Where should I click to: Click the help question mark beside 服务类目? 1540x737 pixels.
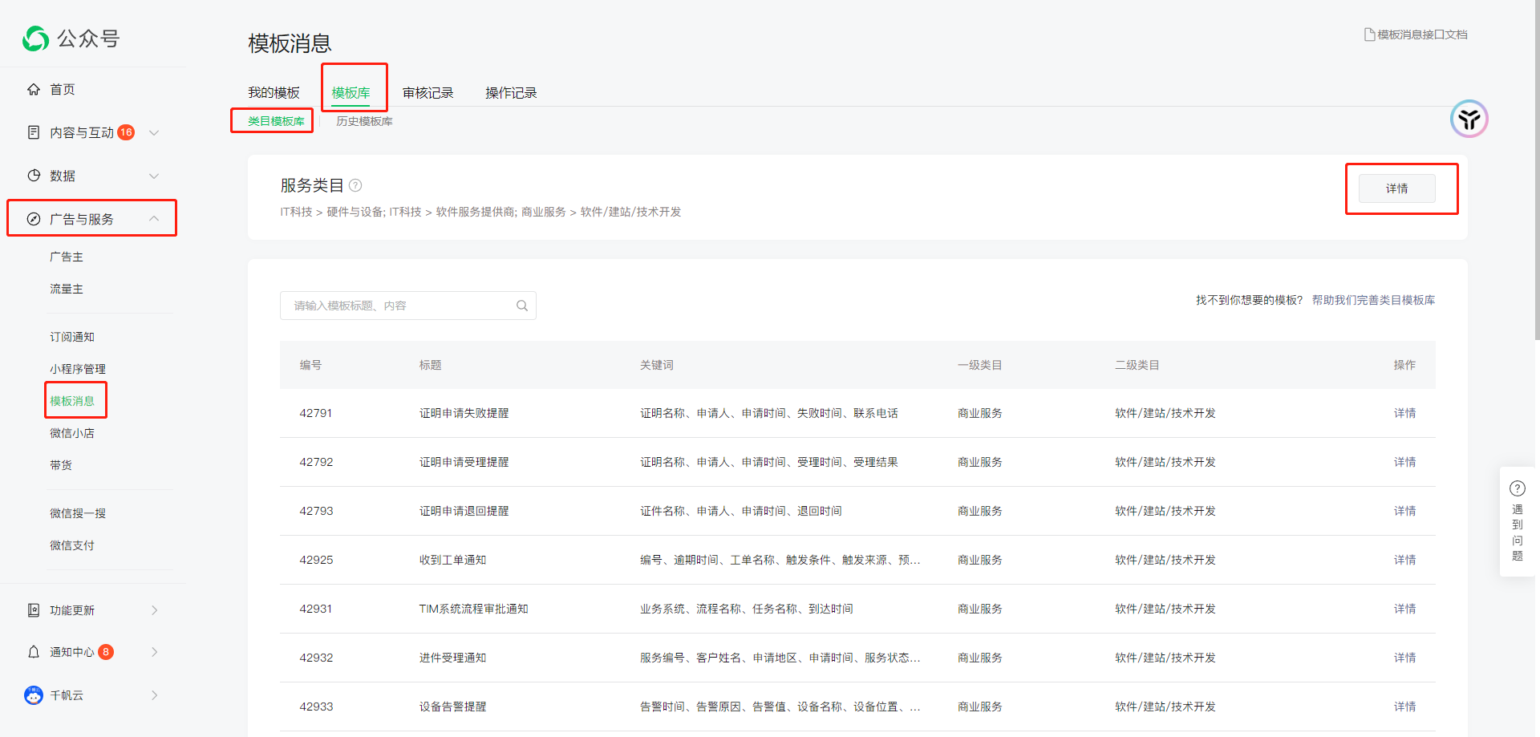(x=355, y=185)
